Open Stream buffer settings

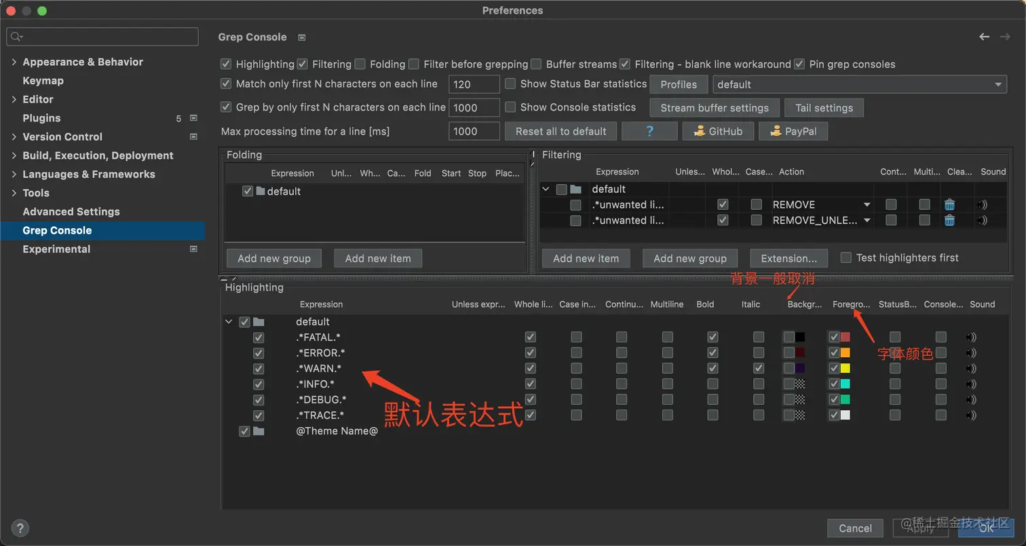coord(715,108)
